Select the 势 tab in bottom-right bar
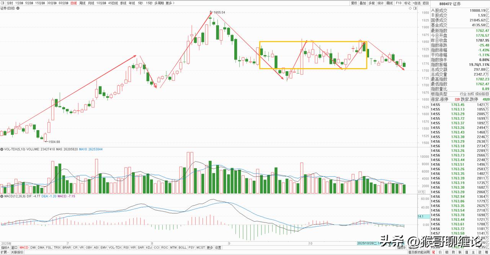 (453, 252)
